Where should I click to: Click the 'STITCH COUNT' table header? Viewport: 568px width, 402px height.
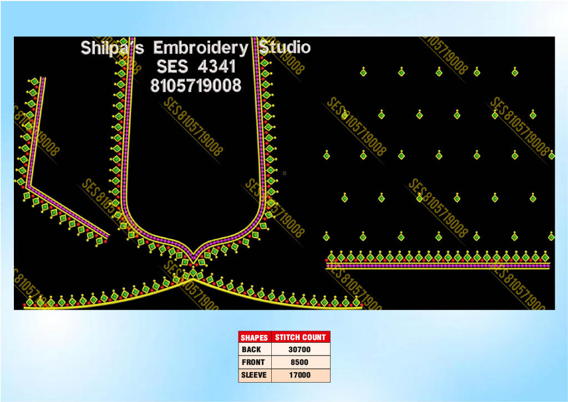[300, 337]
